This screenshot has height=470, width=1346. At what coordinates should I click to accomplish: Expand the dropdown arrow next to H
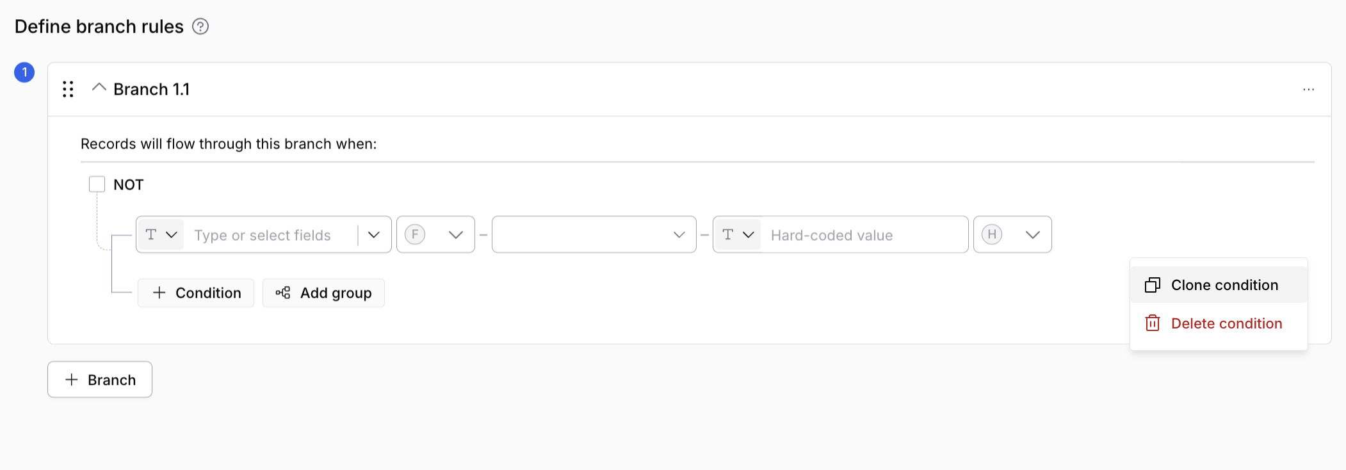1032,234
